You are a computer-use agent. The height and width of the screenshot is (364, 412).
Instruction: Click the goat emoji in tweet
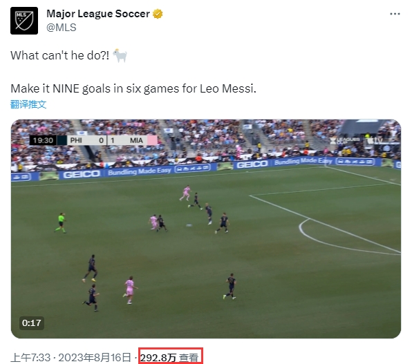coord(120,55)
